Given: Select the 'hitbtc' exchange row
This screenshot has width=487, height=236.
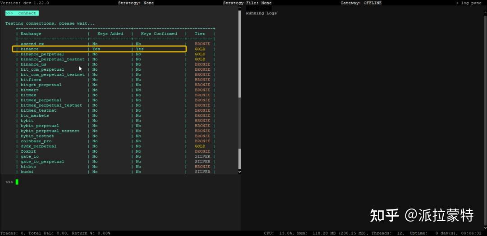Looking at the screenshot, I should pos(115,167).
